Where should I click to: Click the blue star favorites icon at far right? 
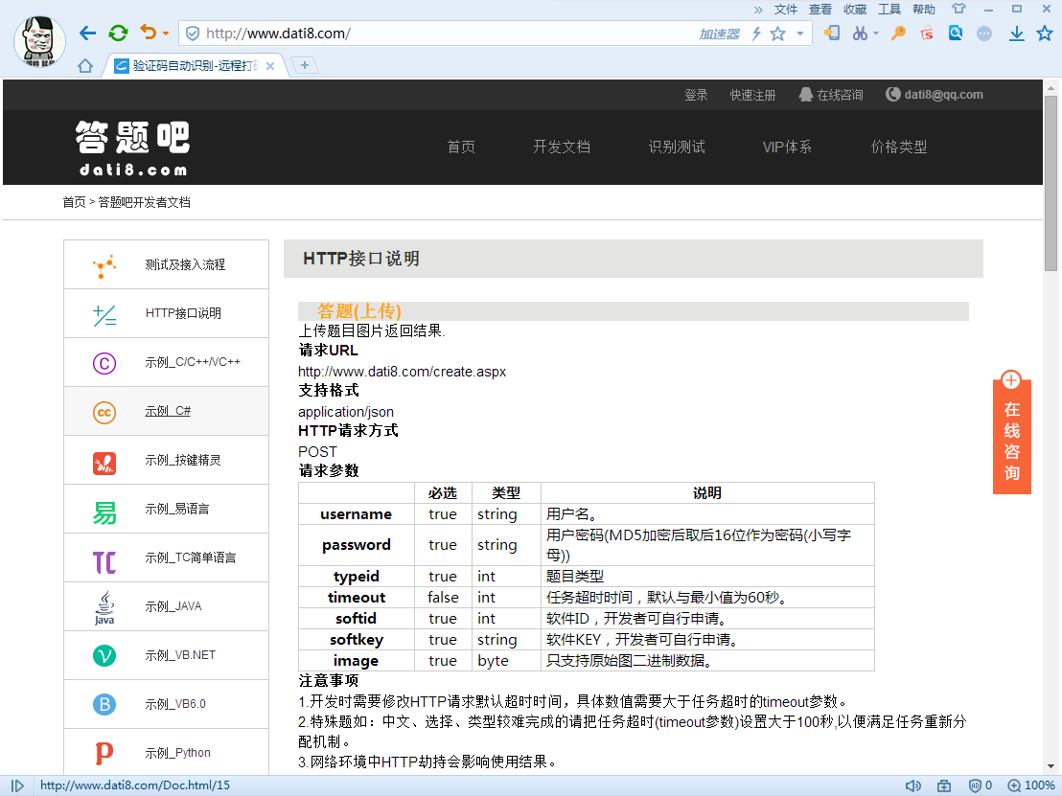point(1045,33)
